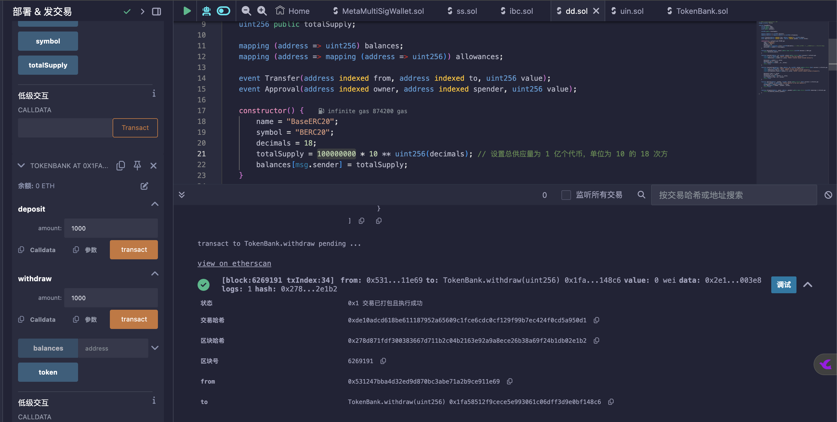
Task: Click the second copy icon after the bracket in terminal
Action: pyautogui.click(x=379, y=221)
